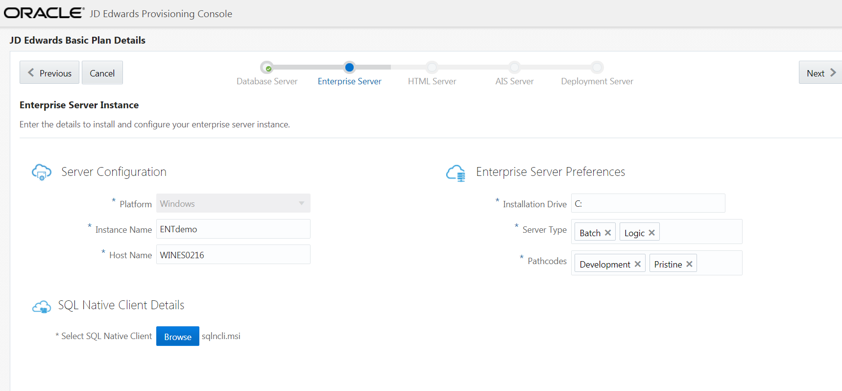Image resolution: width=842 pixels, height=391 pixels.
Task: Jump to the HTML Server step
Action: click(432, 81)
